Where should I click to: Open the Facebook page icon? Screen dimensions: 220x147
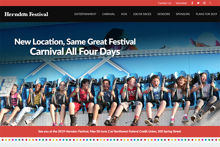[192, 3]
